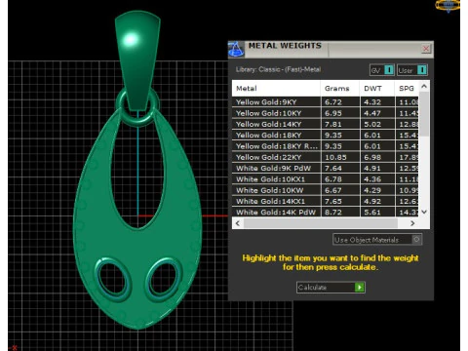The width and height of the screenshot is (468, 351).
Task: Toggle the GV library switch
Action: pyautogui.click(x=382, y=70)
